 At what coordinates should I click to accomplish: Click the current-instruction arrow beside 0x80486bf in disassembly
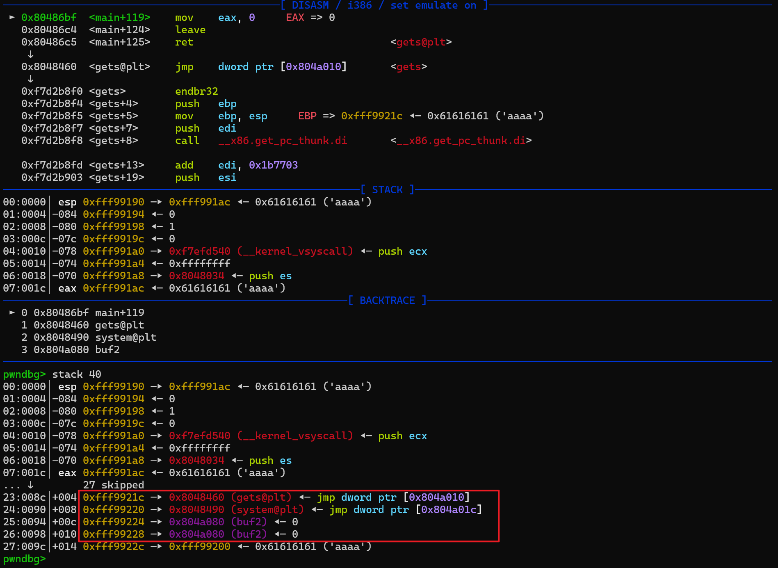click(x=12, y=17)
